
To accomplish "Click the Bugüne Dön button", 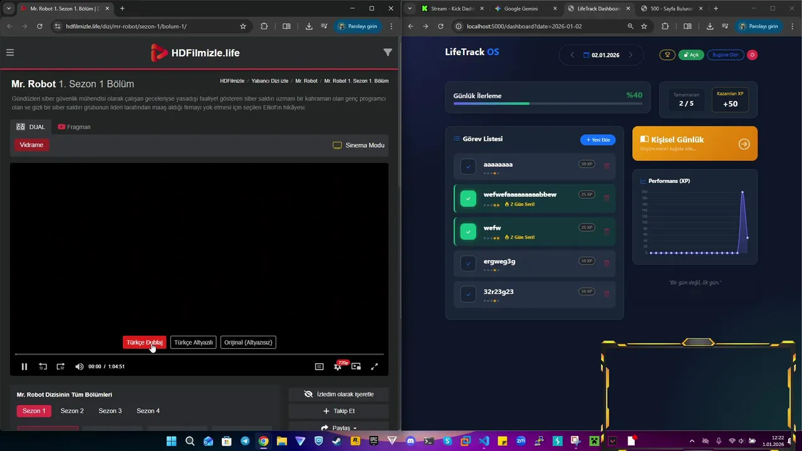I will point(726,54).
